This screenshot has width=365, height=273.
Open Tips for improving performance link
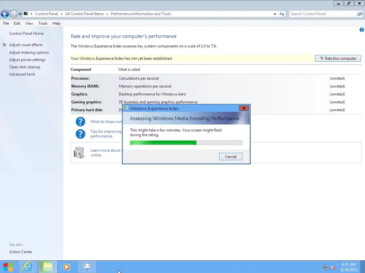(x=106, y=134)
